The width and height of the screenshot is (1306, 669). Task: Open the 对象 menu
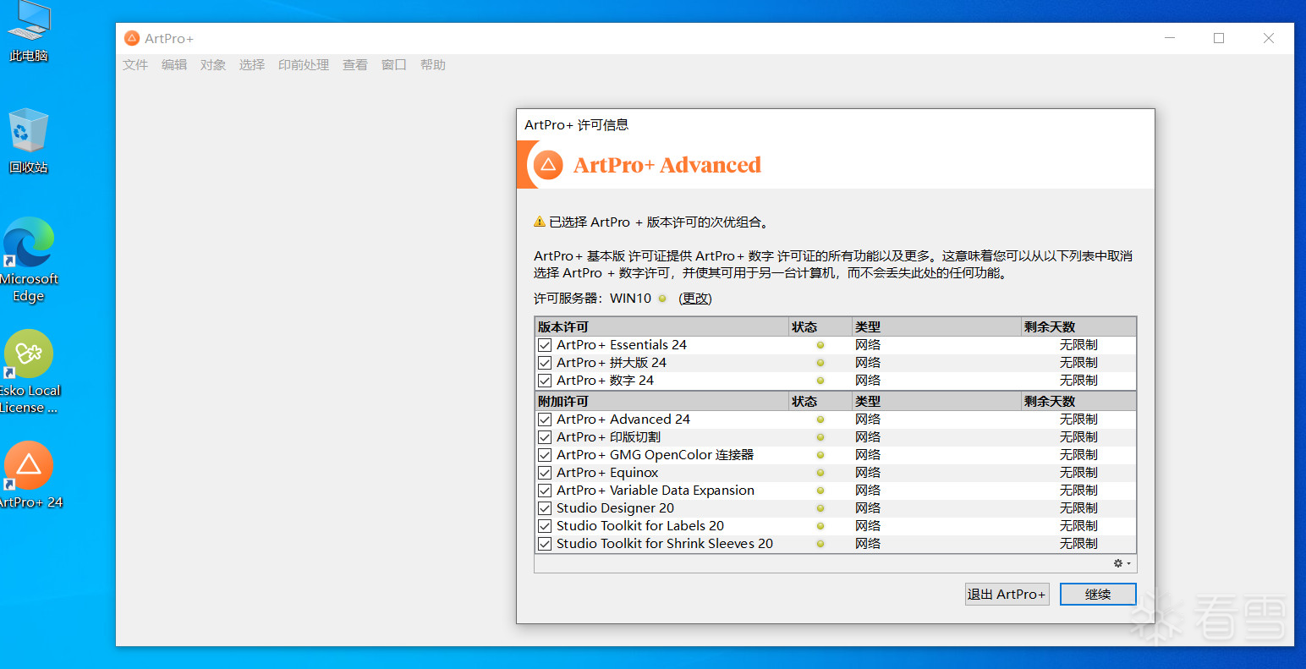point(213,65)
